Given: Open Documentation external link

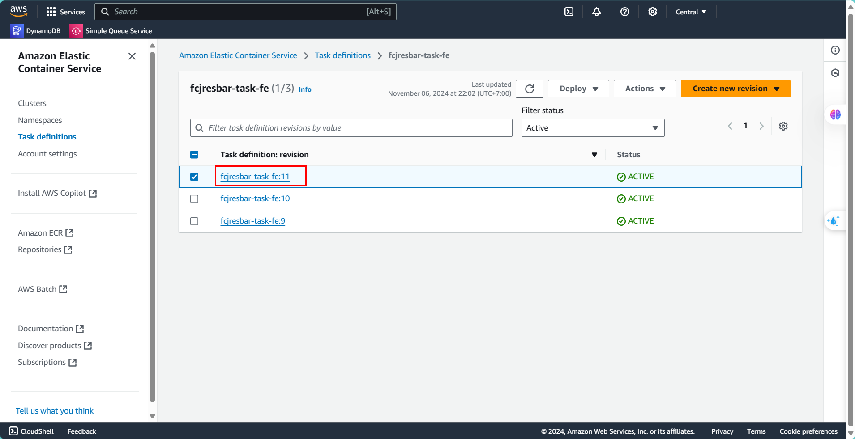Looking at the screenshot, I should tap(51, 329).
